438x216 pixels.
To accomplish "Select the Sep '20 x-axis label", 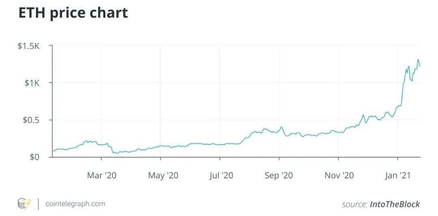I will 279,175.
